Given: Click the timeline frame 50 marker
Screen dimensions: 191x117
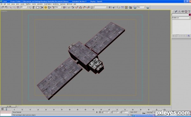Looking at the screenshot, I should click(x=85, y=110).
